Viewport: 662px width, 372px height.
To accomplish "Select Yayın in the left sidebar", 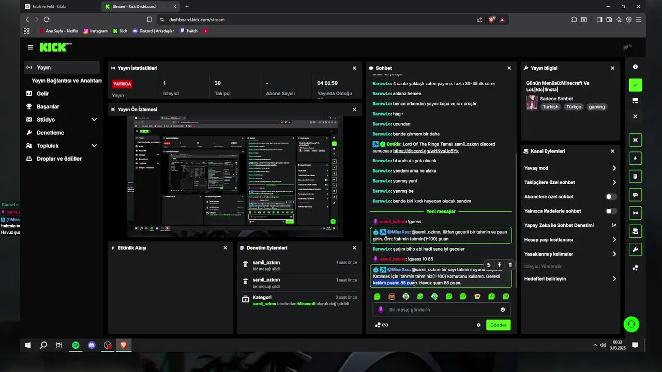I will coord(62,67).
